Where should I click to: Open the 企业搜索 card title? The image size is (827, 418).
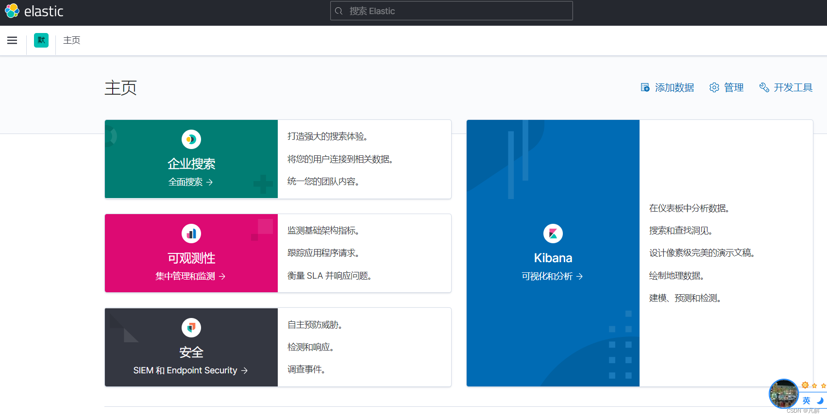[191, 164]
